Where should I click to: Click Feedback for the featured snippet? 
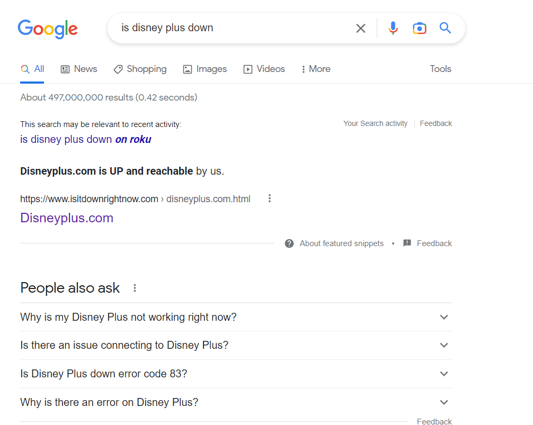[434, 243]
